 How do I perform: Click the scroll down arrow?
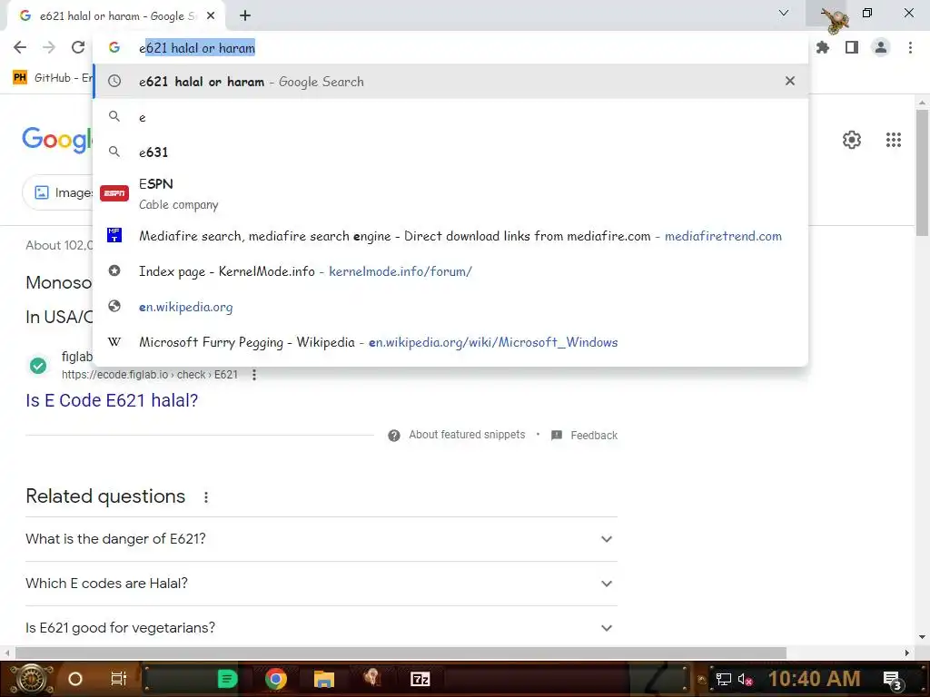point(922,638)
